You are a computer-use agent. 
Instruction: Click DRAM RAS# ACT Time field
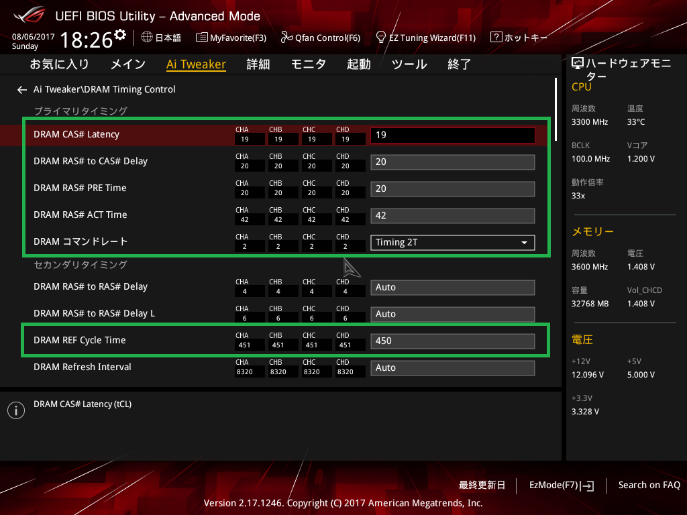(x=453, y=216)
